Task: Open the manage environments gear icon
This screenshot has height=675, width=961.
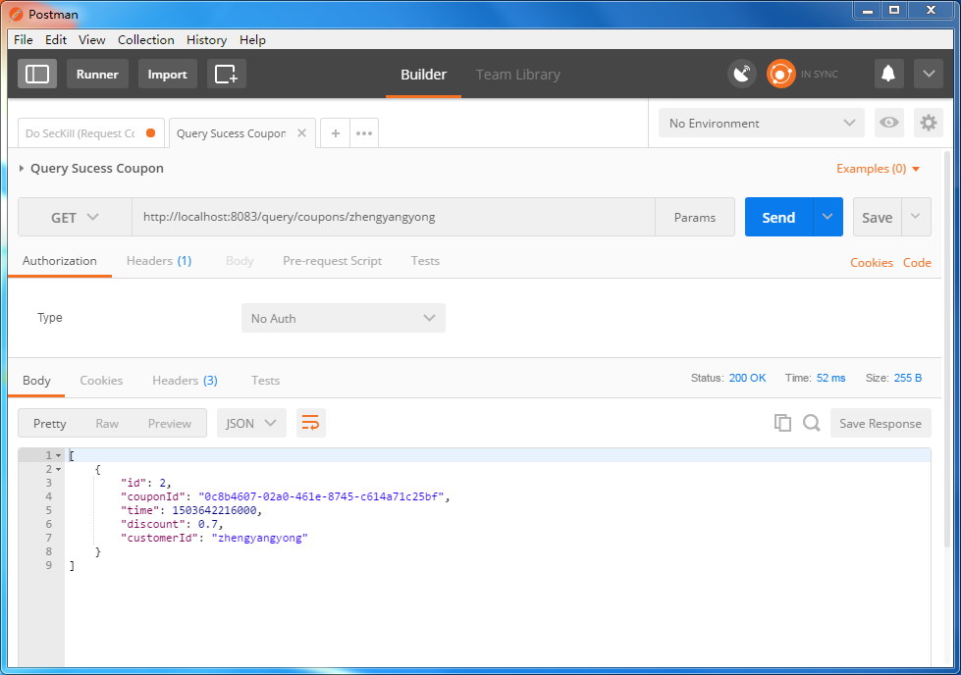Action: point(928,123)
